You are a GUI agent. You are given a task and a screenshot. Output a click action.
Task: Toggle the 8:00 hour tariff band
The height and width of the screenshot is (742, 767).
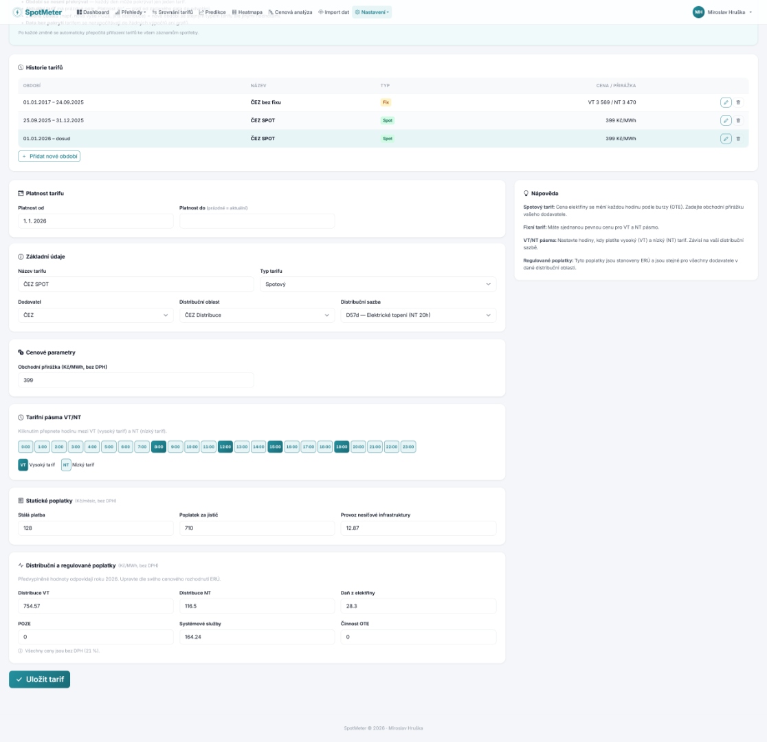(159, 447)
